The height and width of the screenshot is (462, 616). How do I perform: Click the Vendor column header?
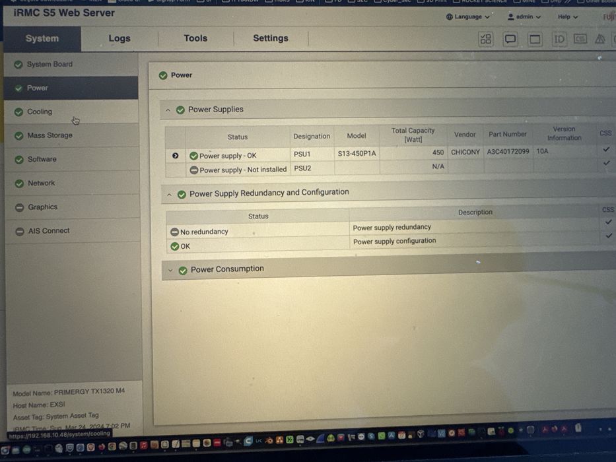(x=465, y=135)
